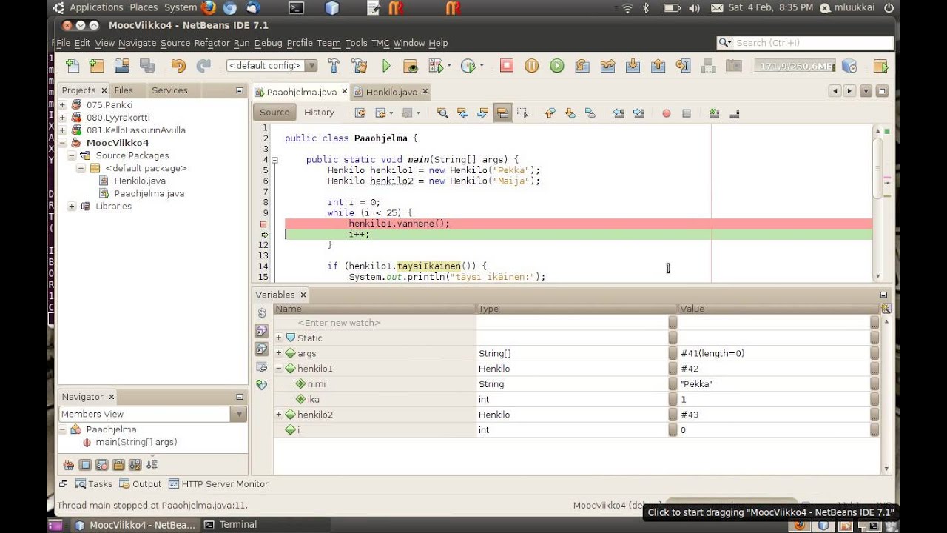Toggle Show Inherited Members in Navigator
This screenshot has height=533, width=947.
[x=69, y=465]
